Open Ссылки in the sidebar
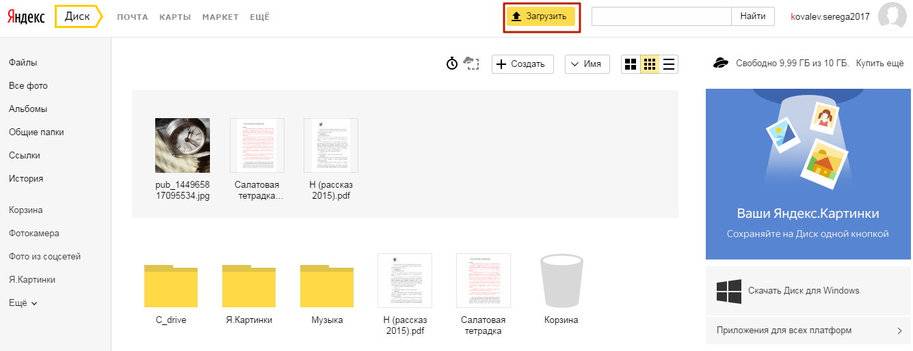Viewport: 913px width, 351px height. [25, 156]
